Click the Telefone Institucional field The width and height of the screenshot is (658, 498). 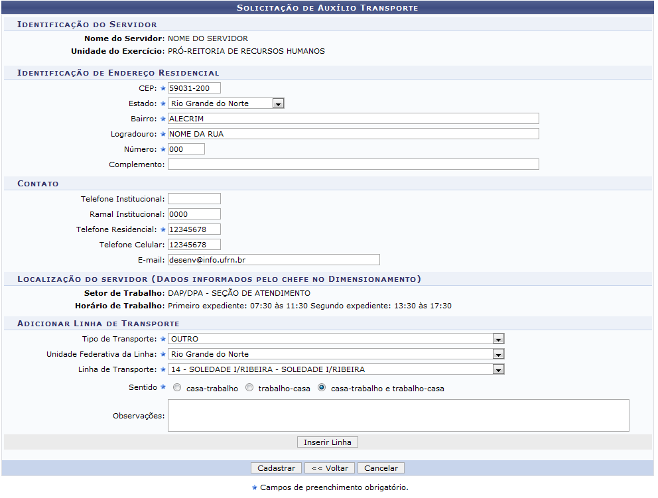194,199
